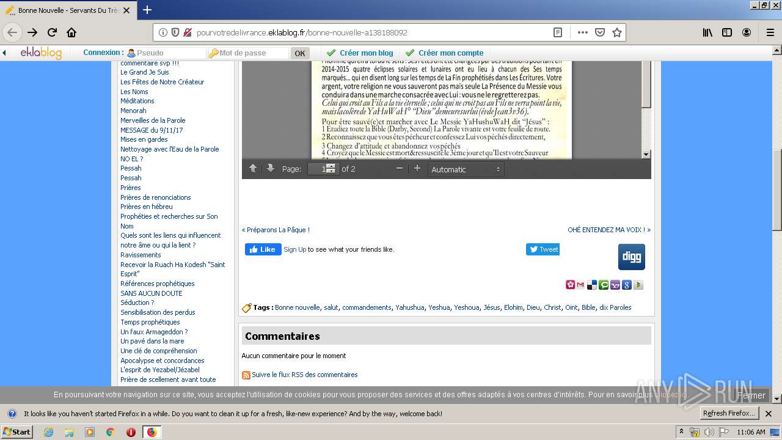Share via the Delicious icon
This screenshot has height=440, width=782.
[x=592, y=285]
